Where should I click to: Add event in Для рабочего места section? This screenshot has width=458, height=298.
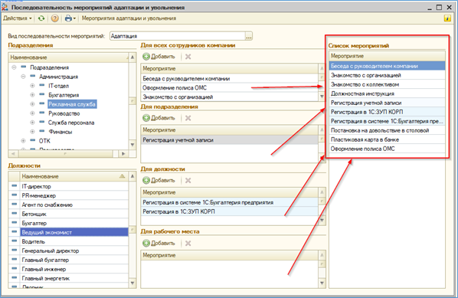click(x=159, y=243)
